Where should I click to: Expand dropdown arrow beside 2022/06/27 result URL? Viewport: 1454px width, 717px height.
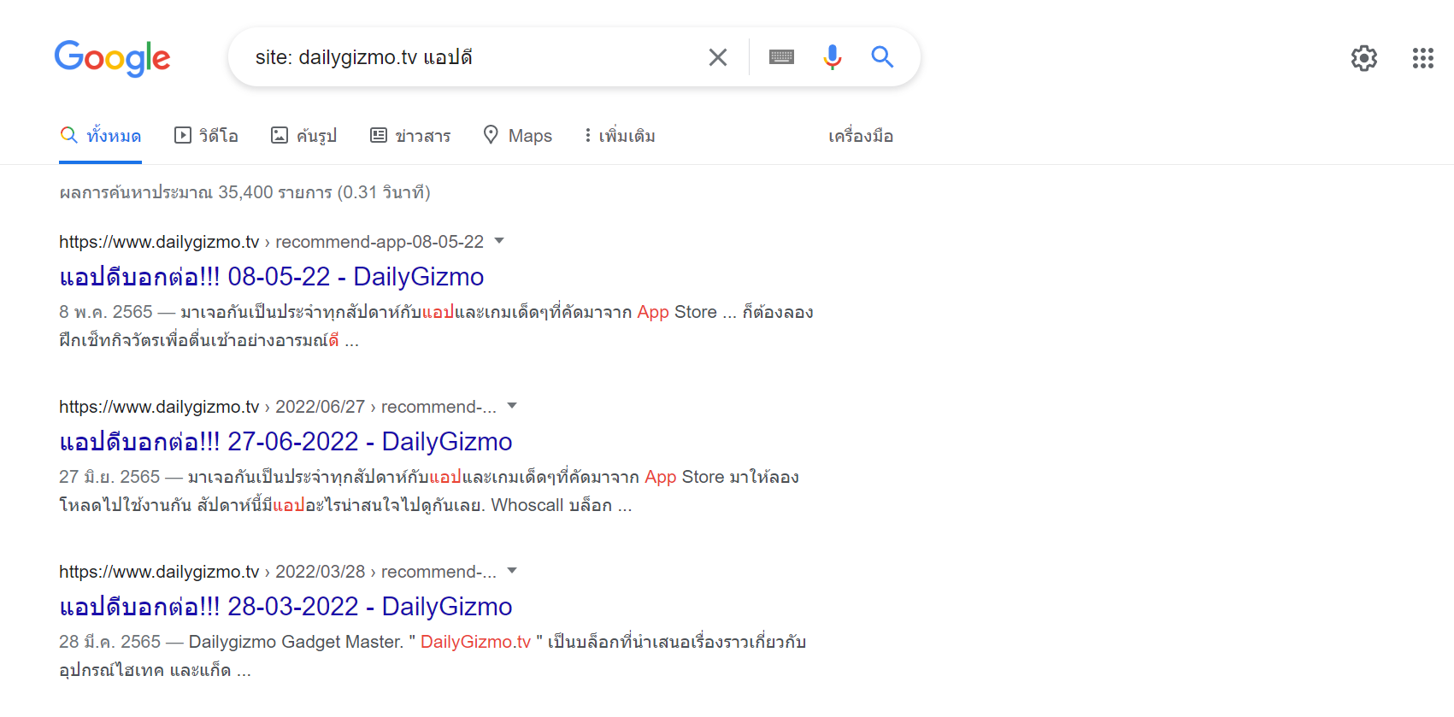click(x=512, y=406)
